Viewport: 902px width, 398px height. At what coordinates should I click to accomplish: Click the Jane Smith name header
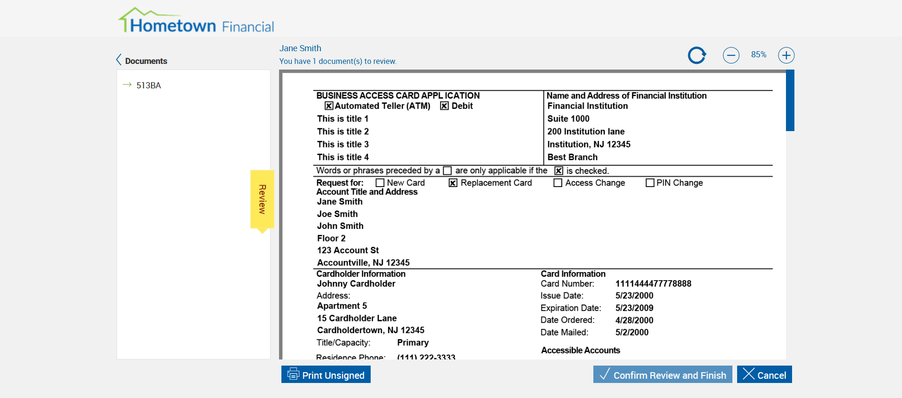pyautogui.click(x=300, y=48)
